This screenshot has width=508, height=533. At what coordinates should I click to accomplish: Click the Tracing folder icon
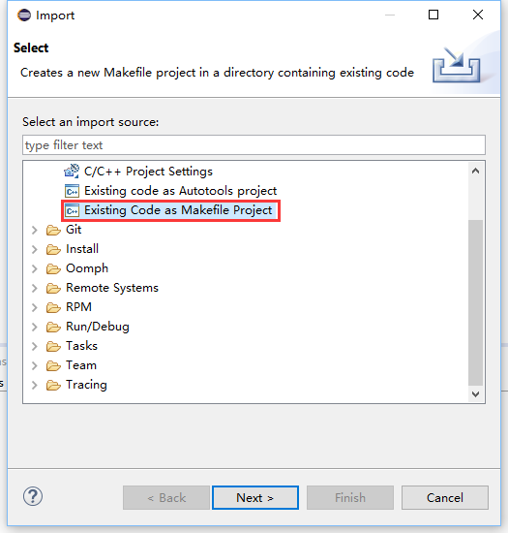[53, 385]
